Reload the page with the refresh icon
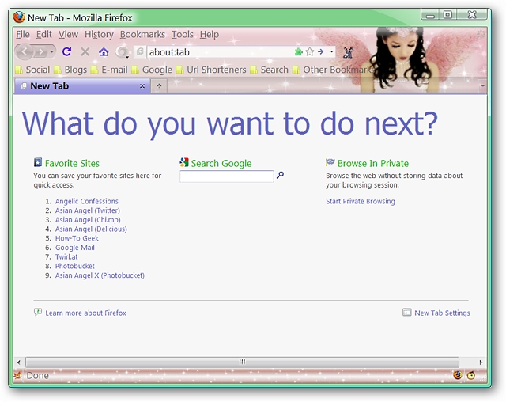Viewport: 506px width, 402px height. coord(66,51)
